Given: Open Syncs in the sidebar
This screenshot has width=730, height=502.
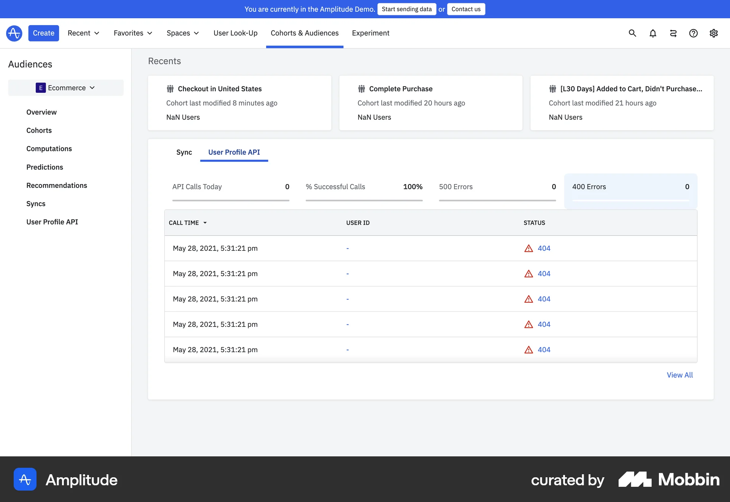Looking at the screenshot, I should tap(36, 203).
